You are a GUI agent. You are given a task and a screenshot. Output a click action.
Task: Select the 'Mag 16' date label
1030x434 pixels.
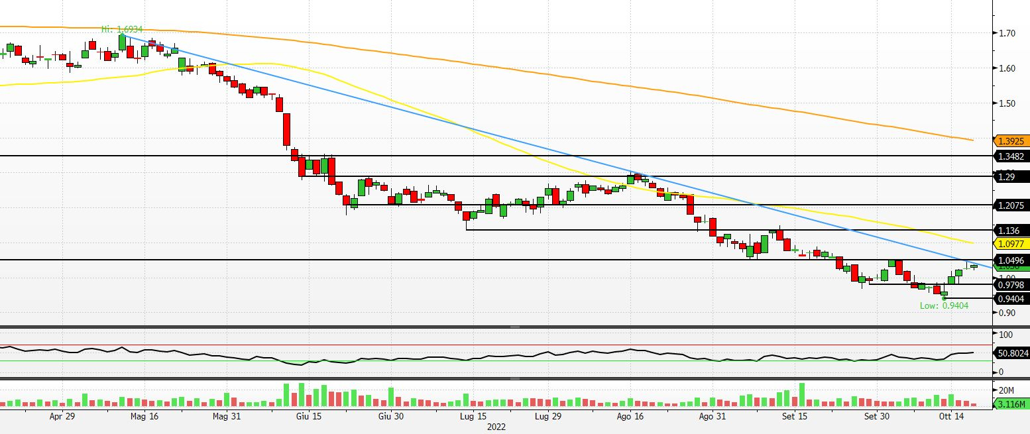[144, 417]
